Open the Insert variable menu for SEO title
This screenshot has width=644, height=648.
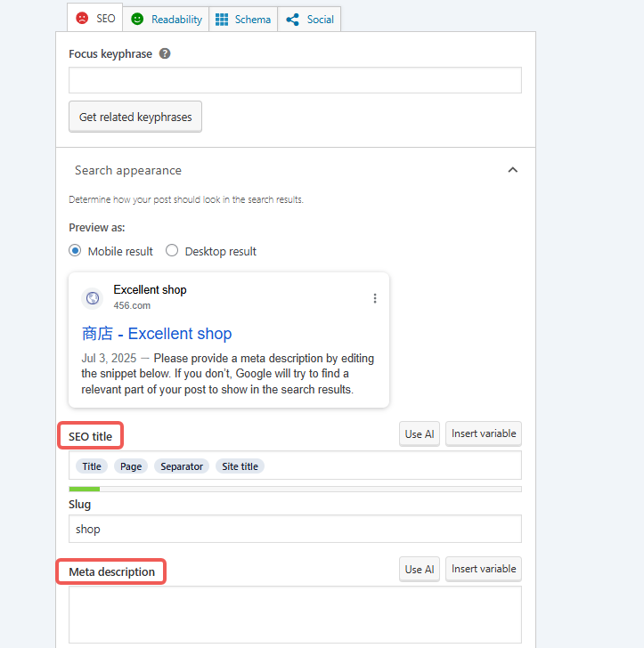tap(483, 433)
